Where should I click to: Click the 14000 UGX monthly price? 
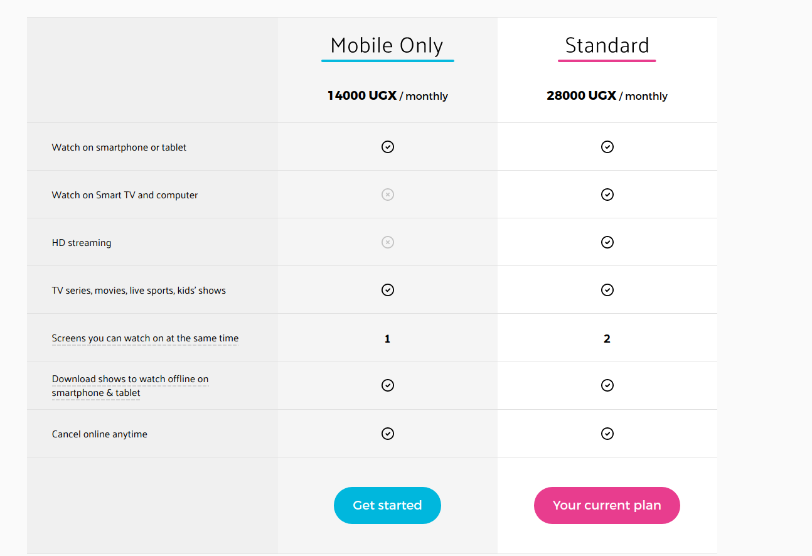click(388, 96)
